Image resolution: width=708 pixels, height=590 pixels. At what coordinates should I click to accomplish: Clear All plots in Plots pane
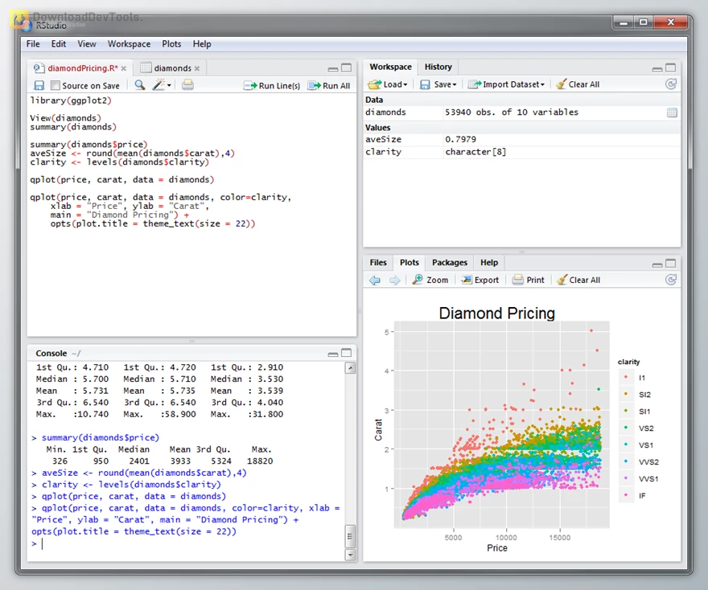tap(578, 280)
